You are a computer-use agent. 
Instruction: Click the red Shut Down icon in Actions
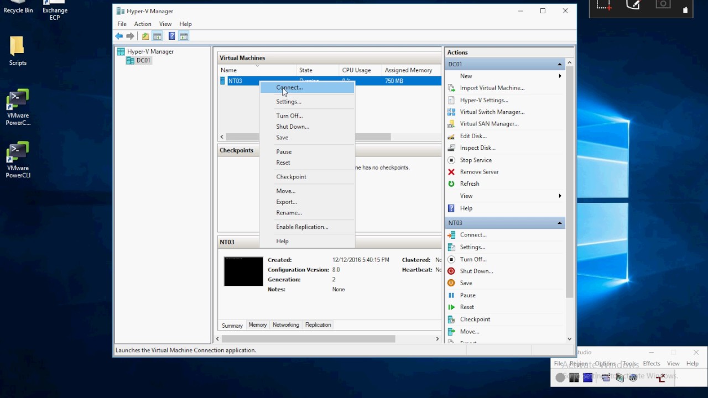pos(451,271)
